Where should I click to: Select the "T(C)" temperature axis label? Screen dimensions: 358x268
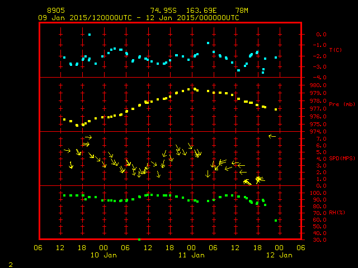click(336, 50)
